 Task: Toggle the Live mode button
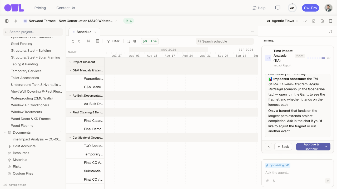(150, 41)
